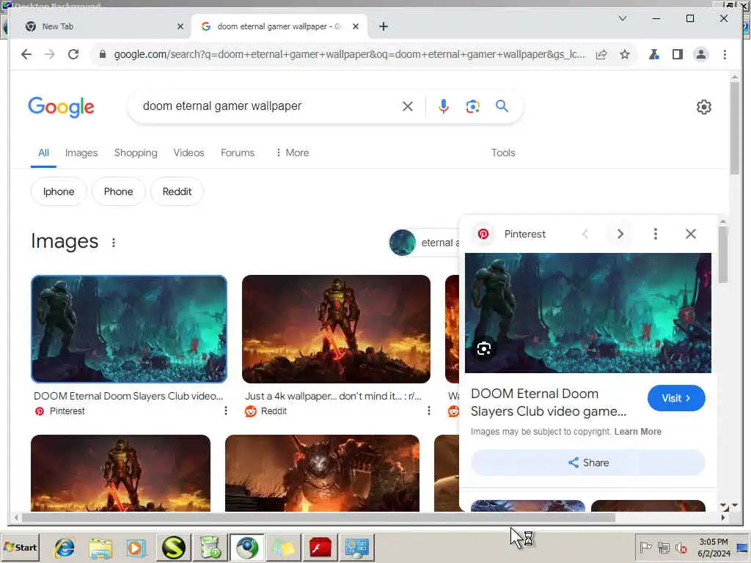Open preview panel more options
751x563 pixels.
(x=655, y=234)
